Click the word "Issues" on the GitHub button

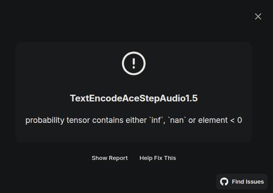255,182
